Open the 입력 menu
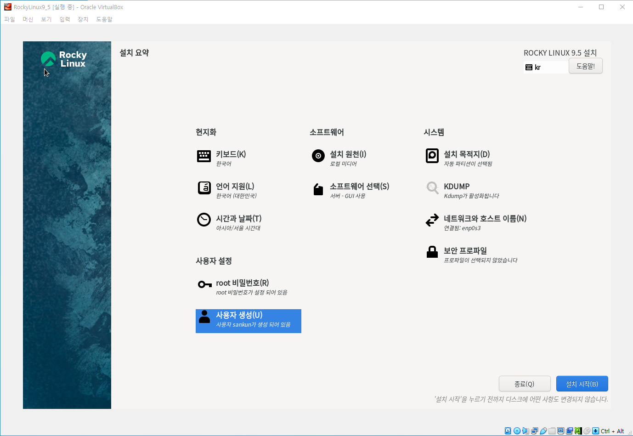Screen dimensions: 633x436 tap(65, 19)
